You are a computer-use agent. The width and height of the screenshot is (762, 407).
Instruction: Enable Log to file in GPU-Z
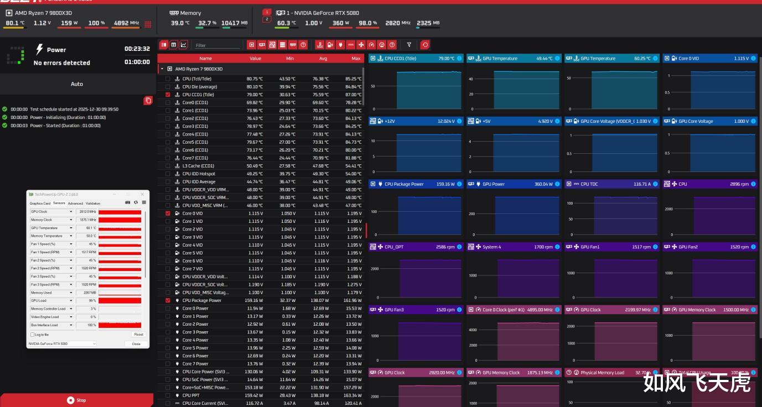pos(32,335)
